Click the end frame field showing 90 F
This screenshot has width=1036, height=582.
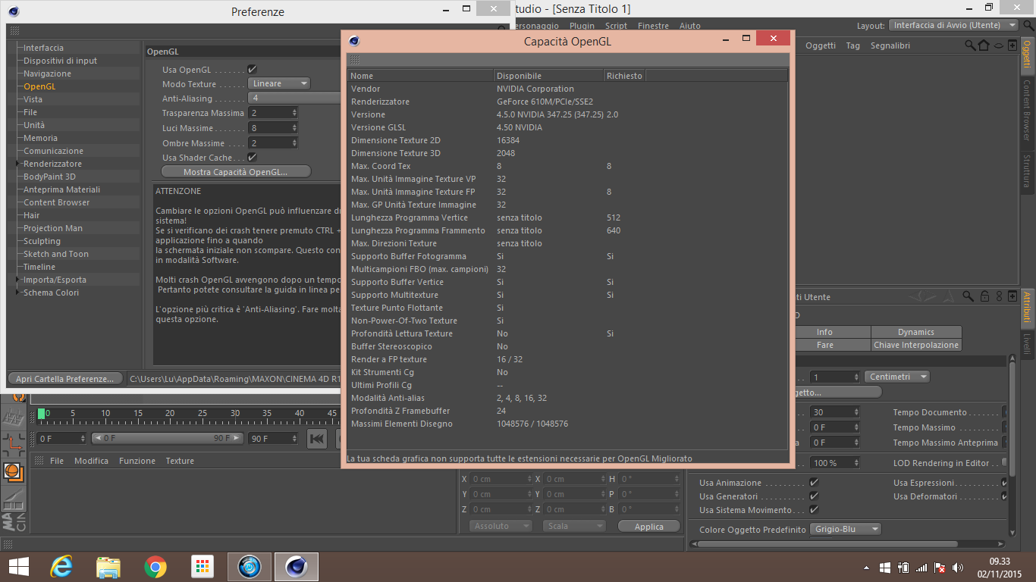point(273,438)
